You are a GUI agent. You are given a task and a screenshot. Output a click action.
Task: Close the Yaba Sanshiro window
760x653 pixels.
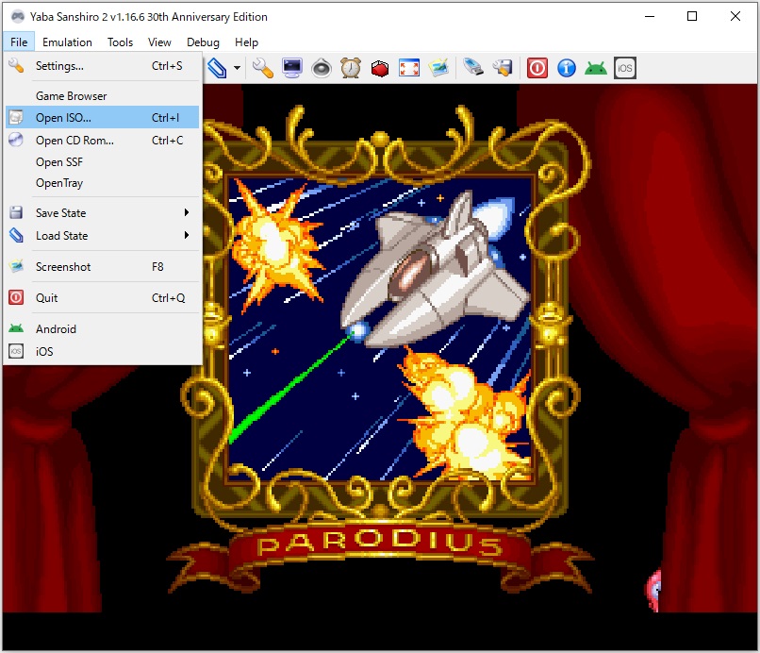pyautogui.click(x=735, y=16)
